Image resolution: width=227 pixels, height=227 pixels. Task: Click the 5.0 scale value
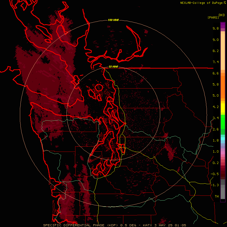pyautogui.click(x=216, y=96)
